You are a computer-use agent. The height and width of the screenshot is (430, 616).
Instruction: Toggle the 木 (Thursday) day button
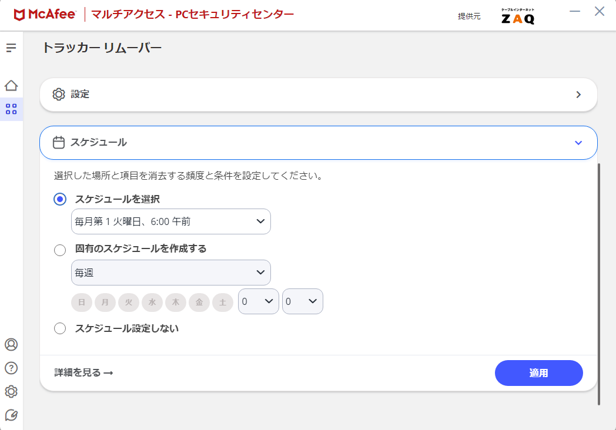pyautogui.click(x=176, y=302)
